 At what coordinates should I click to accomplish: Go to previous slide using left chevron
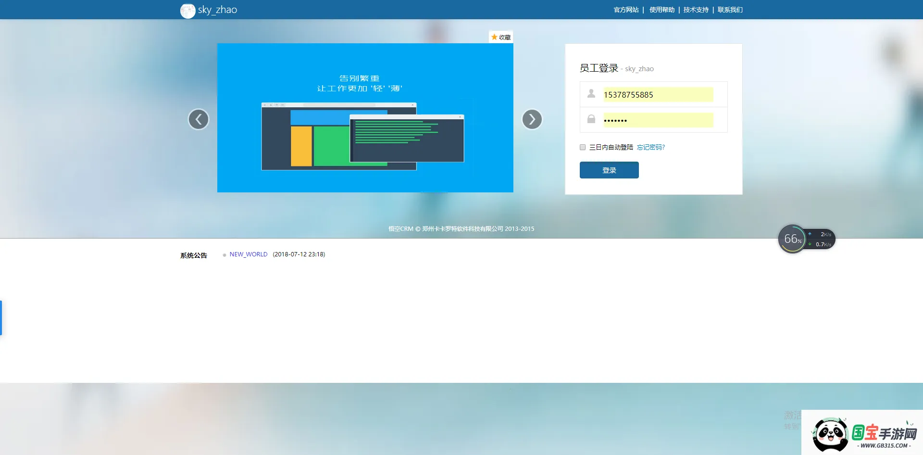199,119
